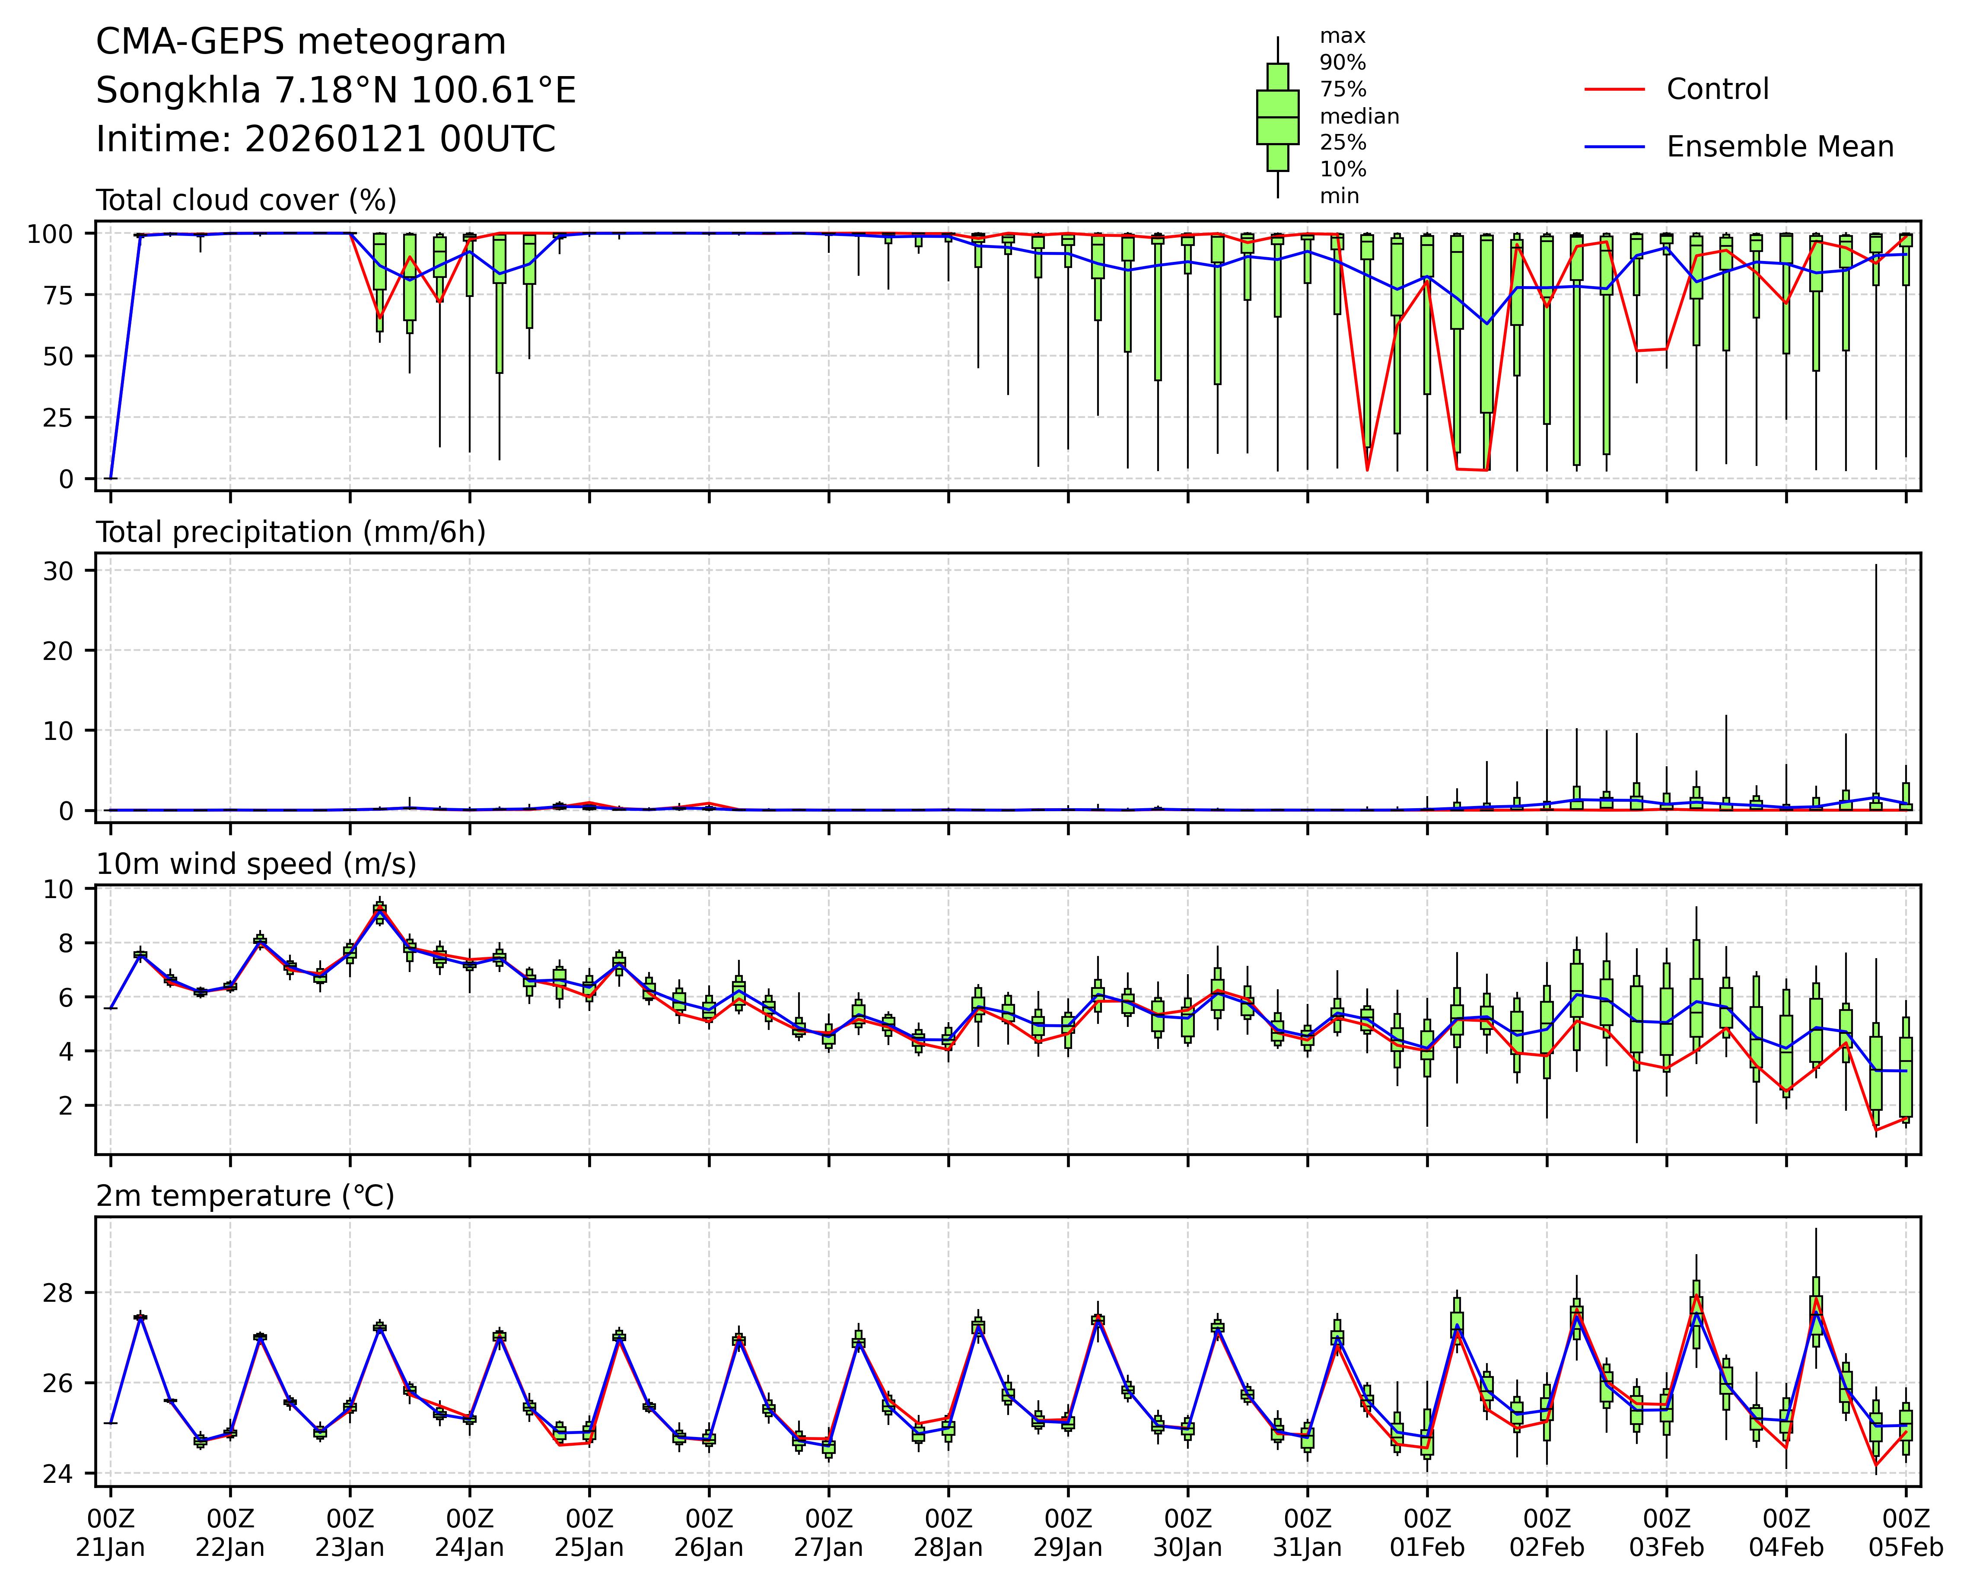Click the 'Total precipitation (mm/6h)' panel title
Image resolution: width=1970 pixels, height=1587 pixels.
click(291, 532)
